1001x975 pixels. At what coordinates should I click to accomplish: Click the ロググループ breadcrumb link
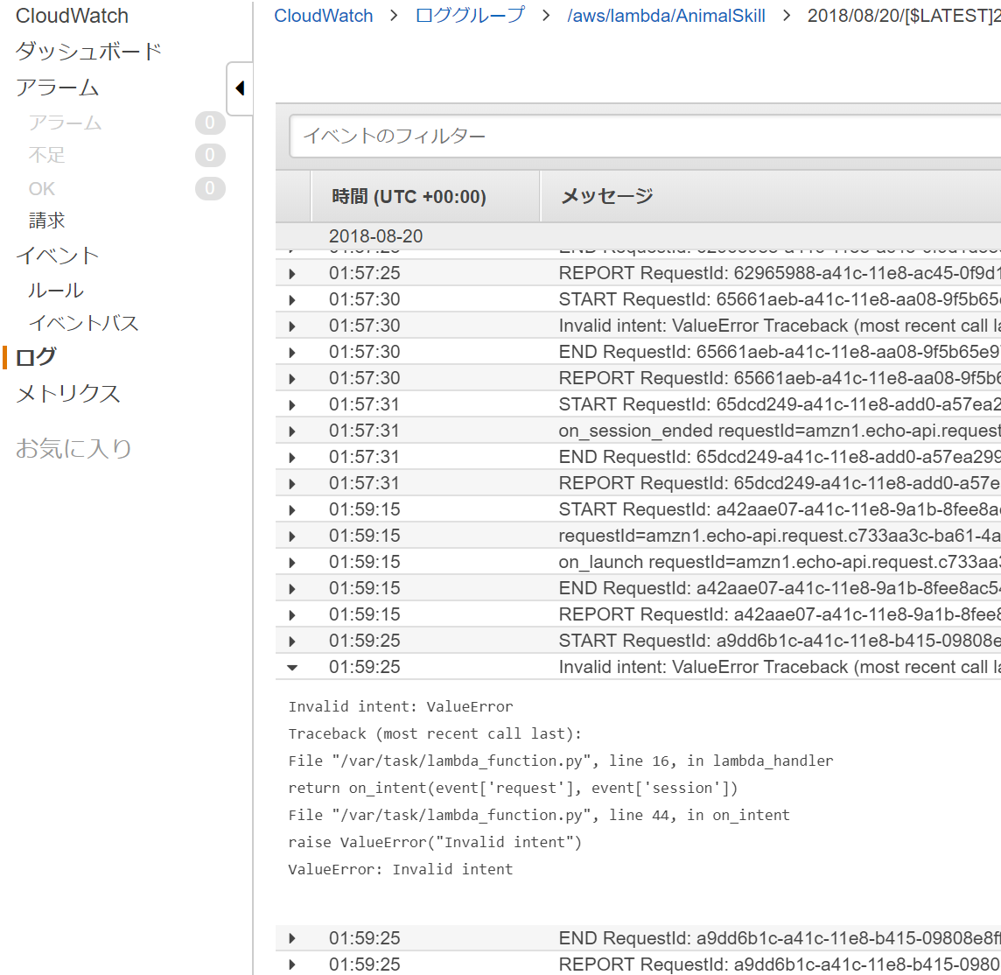click(x=470, y=16)
